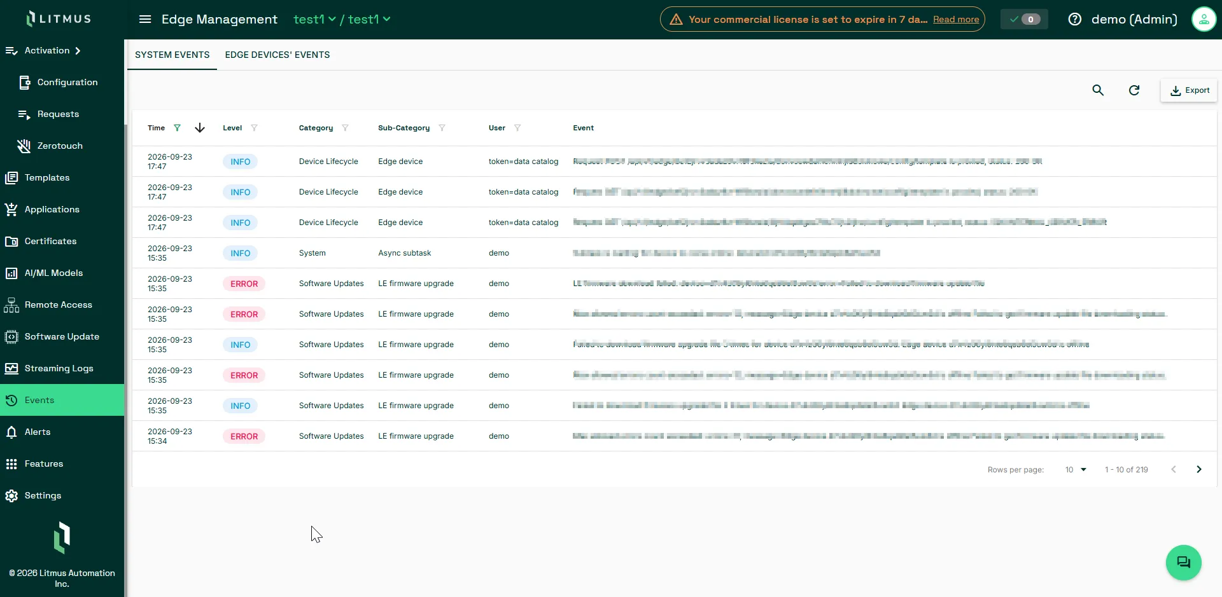Open the chat support bubble

1183,563
